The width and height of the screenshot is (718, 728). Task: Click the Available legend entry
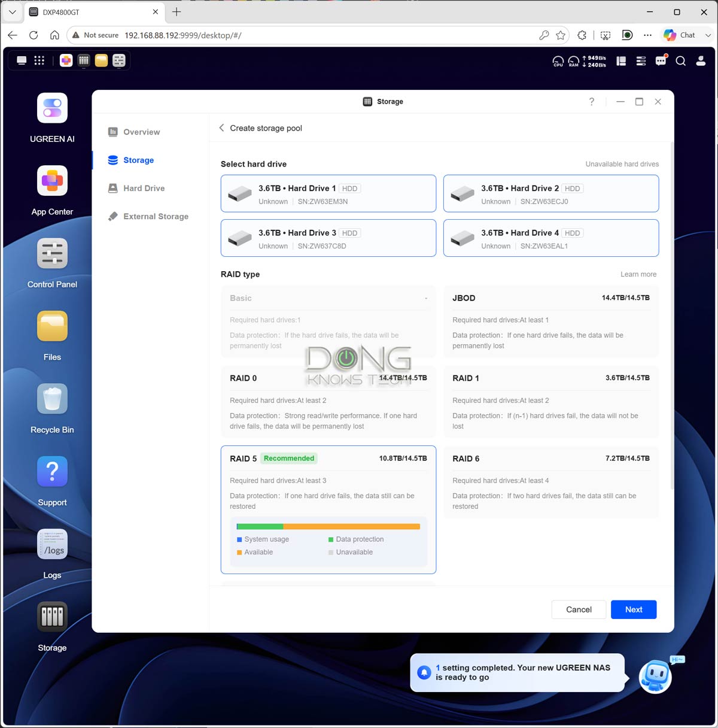point(255,552)
